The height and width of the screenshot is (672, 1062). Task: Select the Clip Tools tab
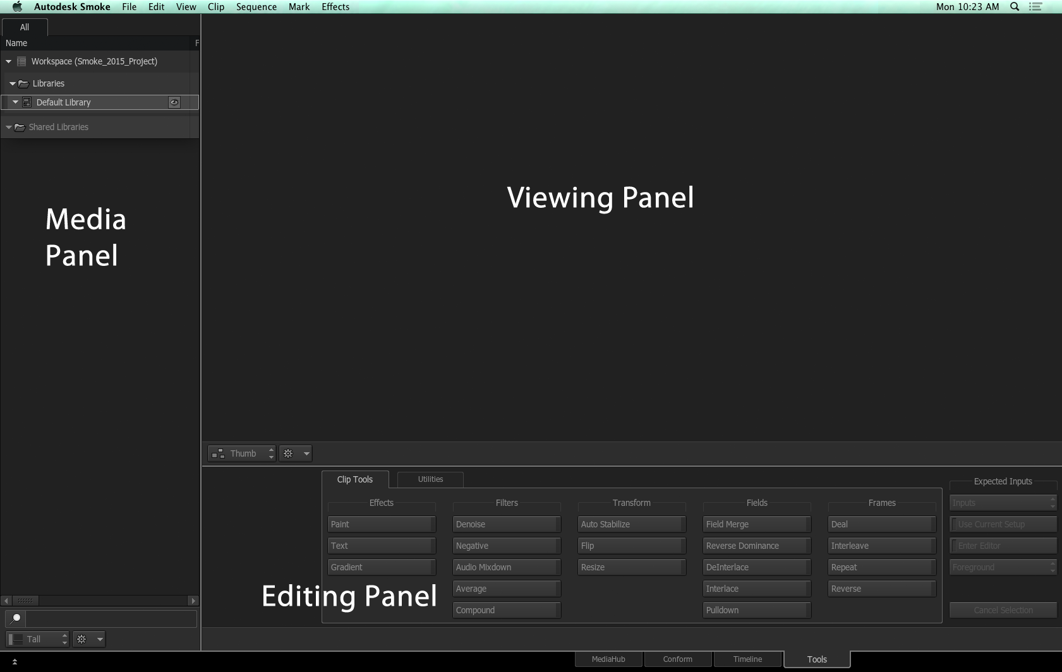(x=355, y=479)
